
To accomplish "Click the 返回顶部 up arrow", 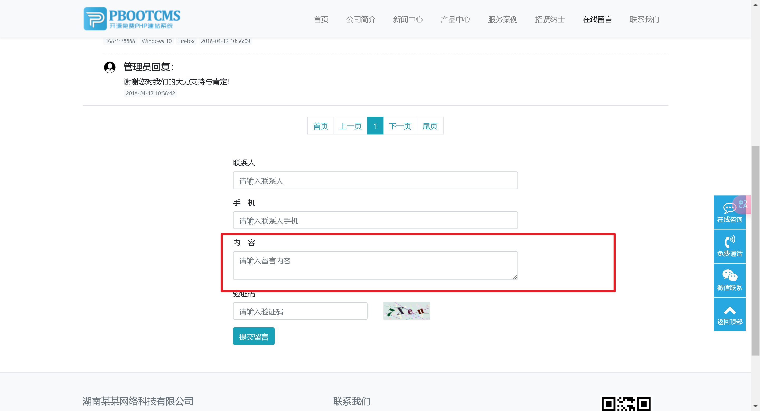I will (730, 311).
